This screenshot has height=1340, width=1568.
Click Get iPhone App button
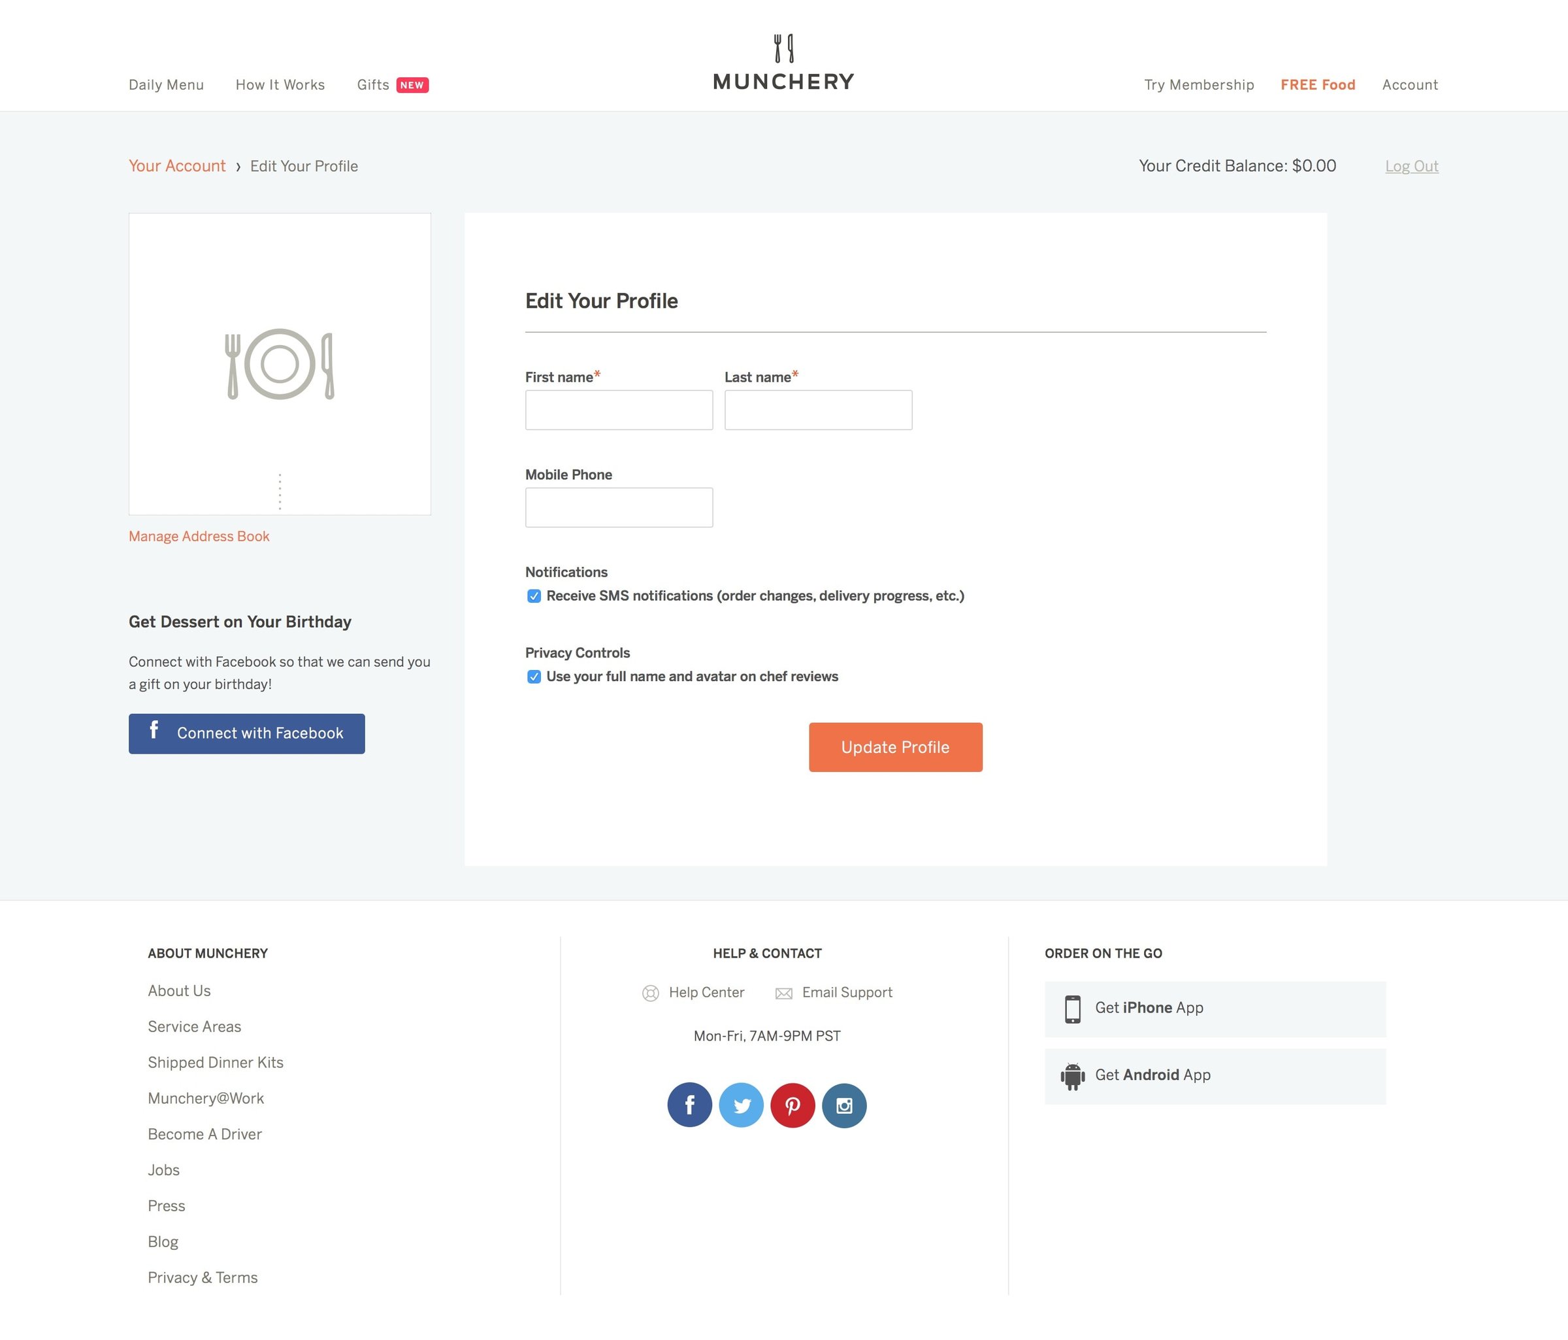[1215, 1009]
